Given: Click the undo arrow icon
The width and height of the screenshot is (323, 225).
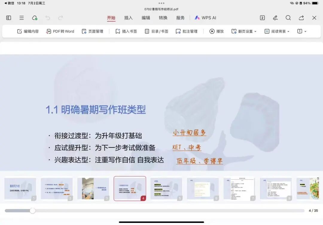Looking at the screenshot, I should [x=48, y=18].
